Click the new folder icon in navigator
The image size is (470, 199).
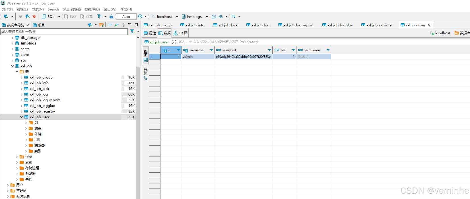(x=101, y=25)
